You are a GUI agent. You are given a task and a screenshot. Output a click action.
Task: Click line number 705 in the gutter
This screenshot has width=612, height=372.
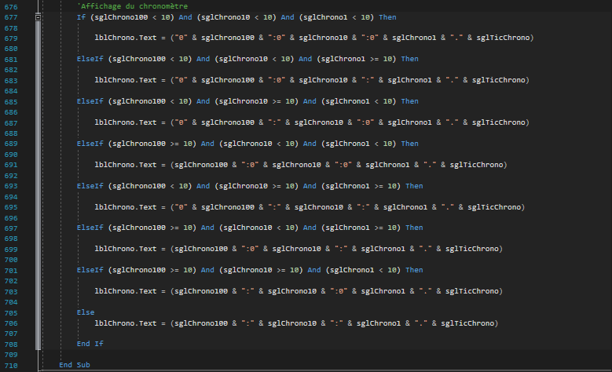click(x=11, y=313)
